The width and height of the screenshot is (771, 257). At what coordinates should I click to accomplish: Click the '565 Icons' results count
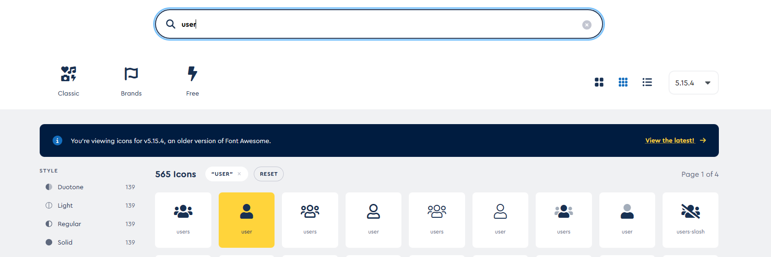pyautogui.click(x=175, y=174)
